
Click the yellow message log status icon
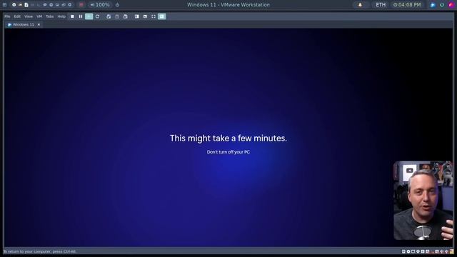coord(452,251)
